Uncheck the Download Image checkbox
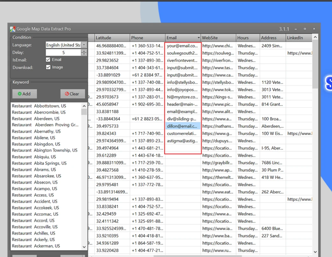Viewport: 332px width, 257px height. coord(48,67)
